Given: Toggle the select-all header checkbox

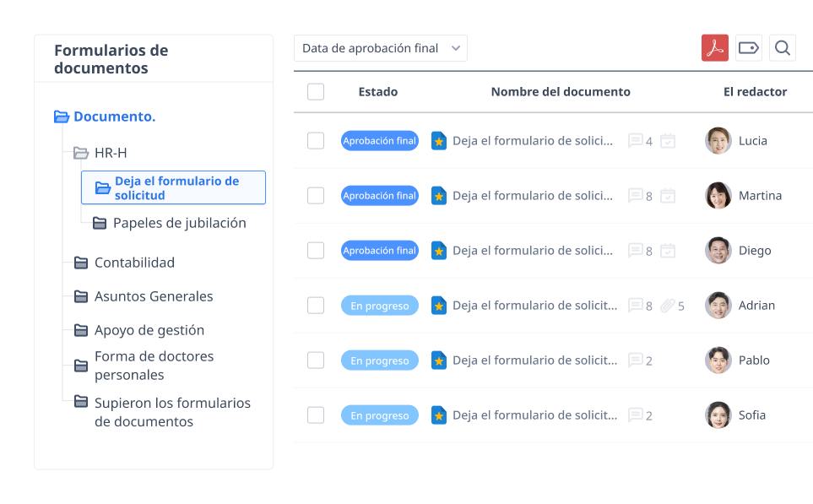Looking at the screenshot, I should pyautogui.click(x=316, y=92).
